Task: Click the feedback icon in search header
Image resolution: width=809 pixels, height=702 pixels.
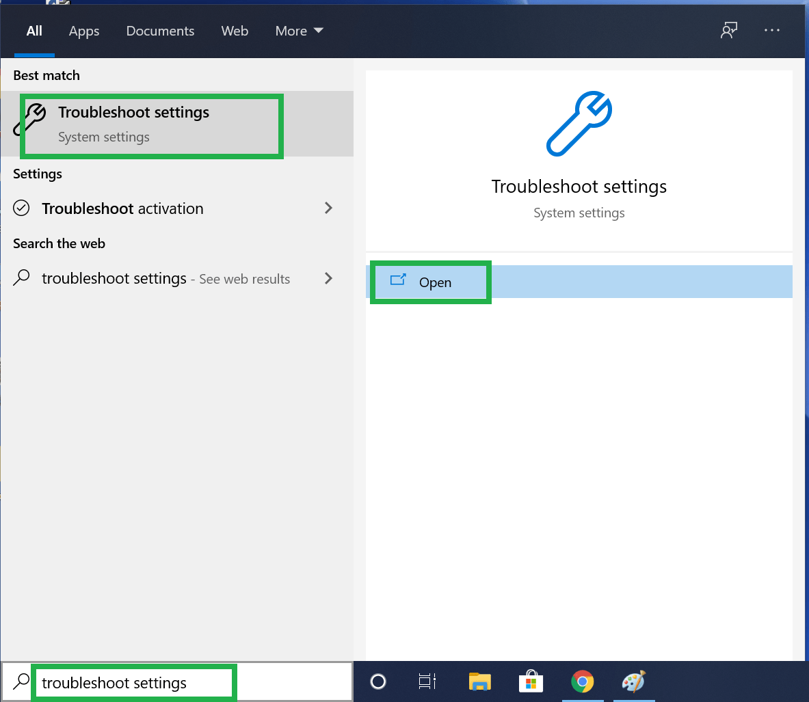Action: coord(729,31)
